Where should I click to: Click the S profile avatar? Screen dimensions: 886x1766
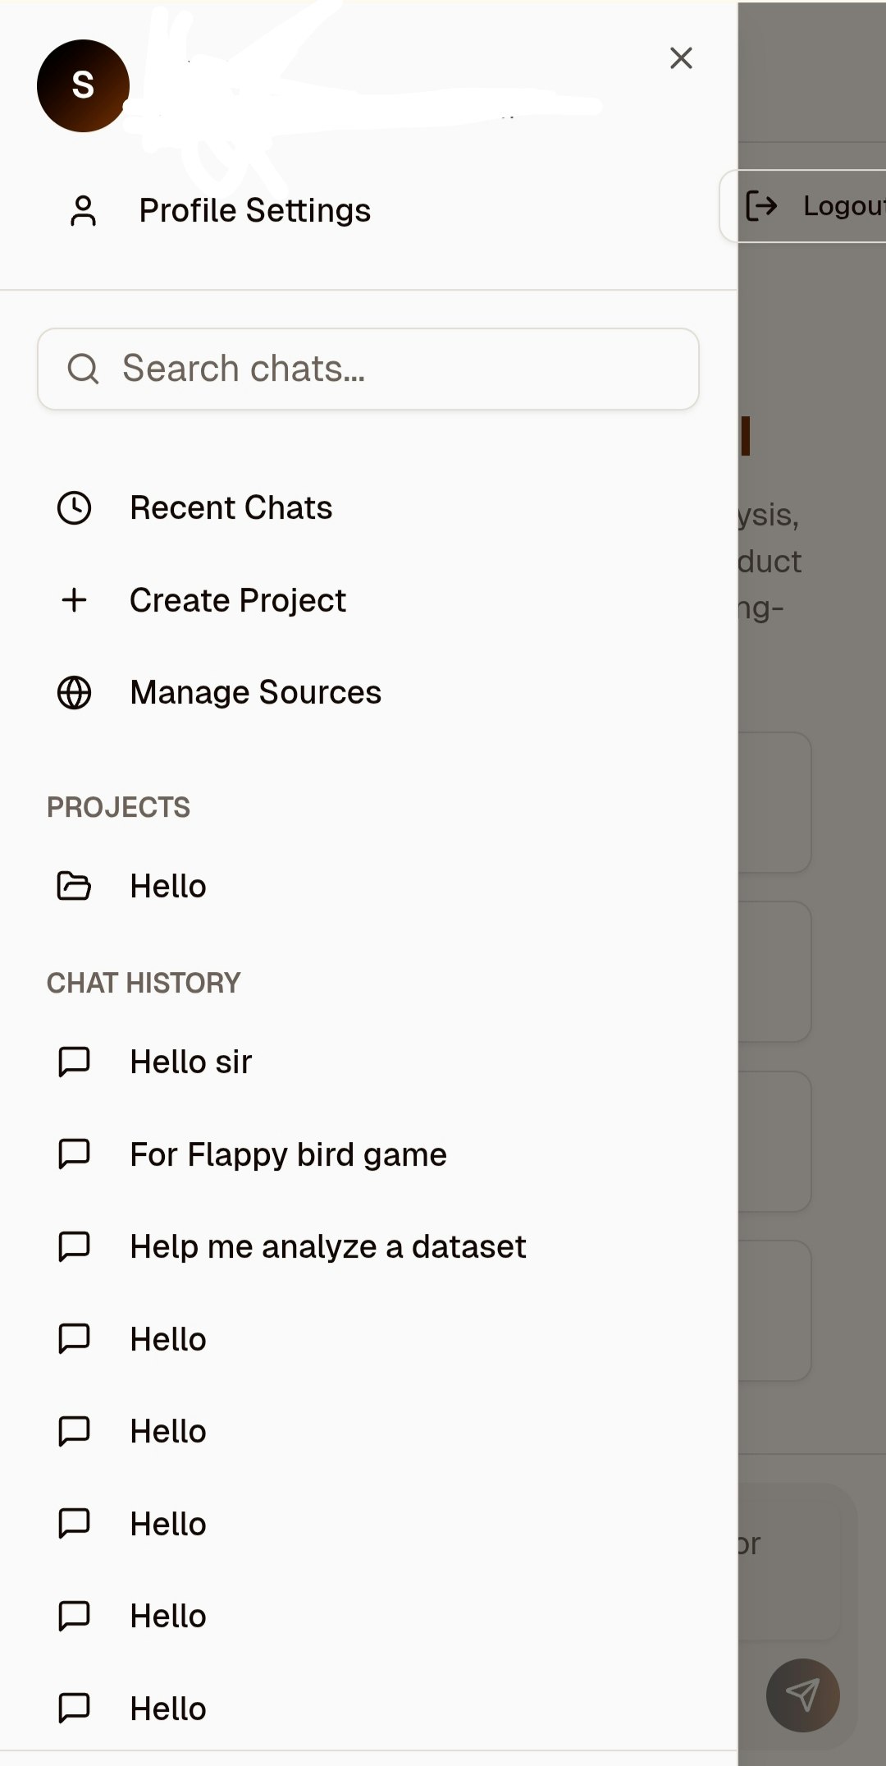coord(83,85)
